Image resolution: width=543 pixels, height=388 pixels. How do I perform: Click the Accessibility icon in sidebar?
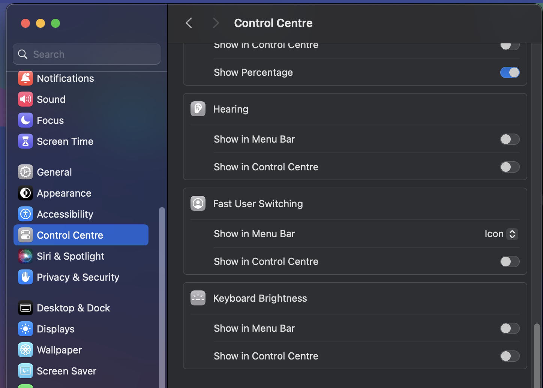(x=25, y=214)
